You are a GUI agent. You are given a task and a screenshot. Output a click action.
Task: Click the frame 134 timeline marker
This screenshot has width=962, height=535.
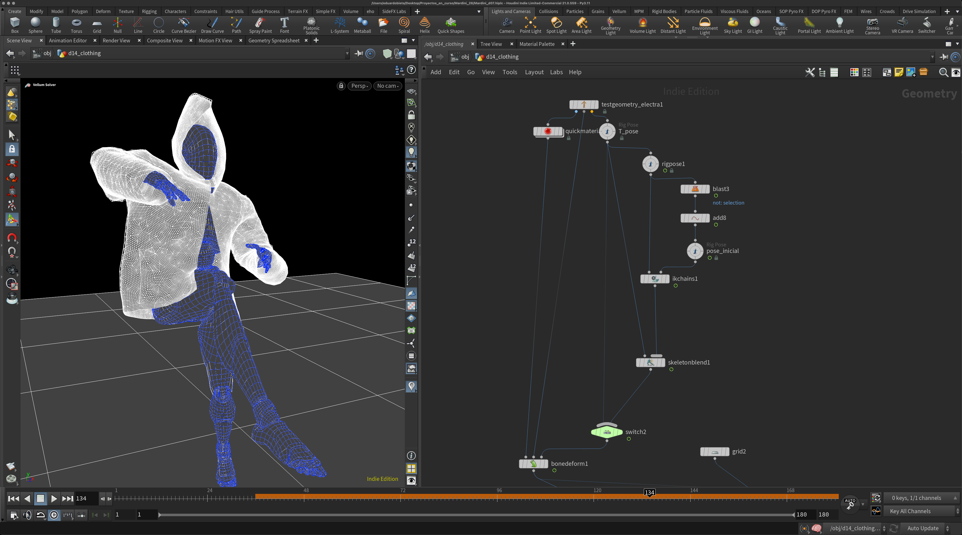tap(649, 492)
